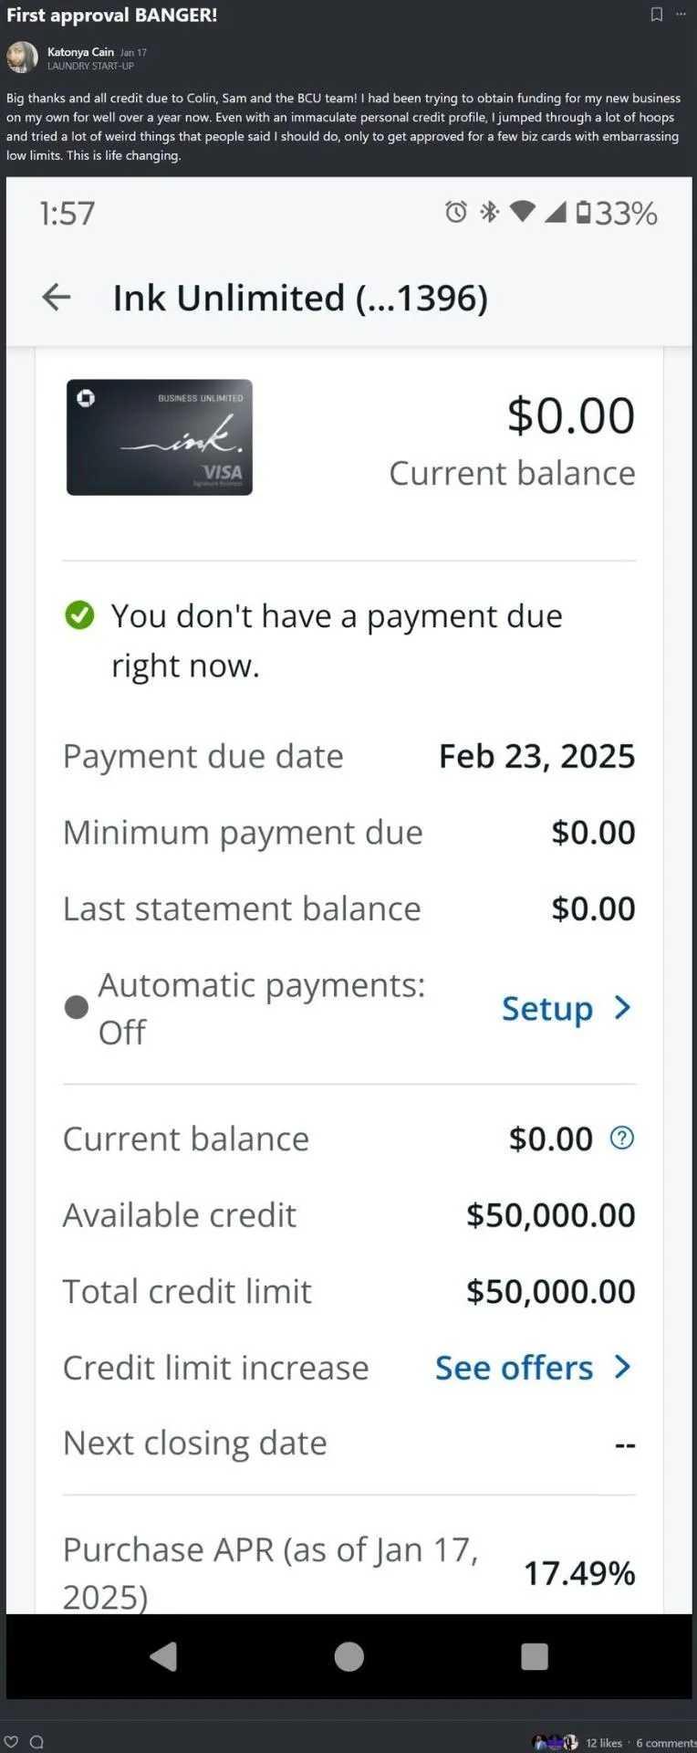
Task: Open the 6 comments link
Action: tap(665, 1743)
